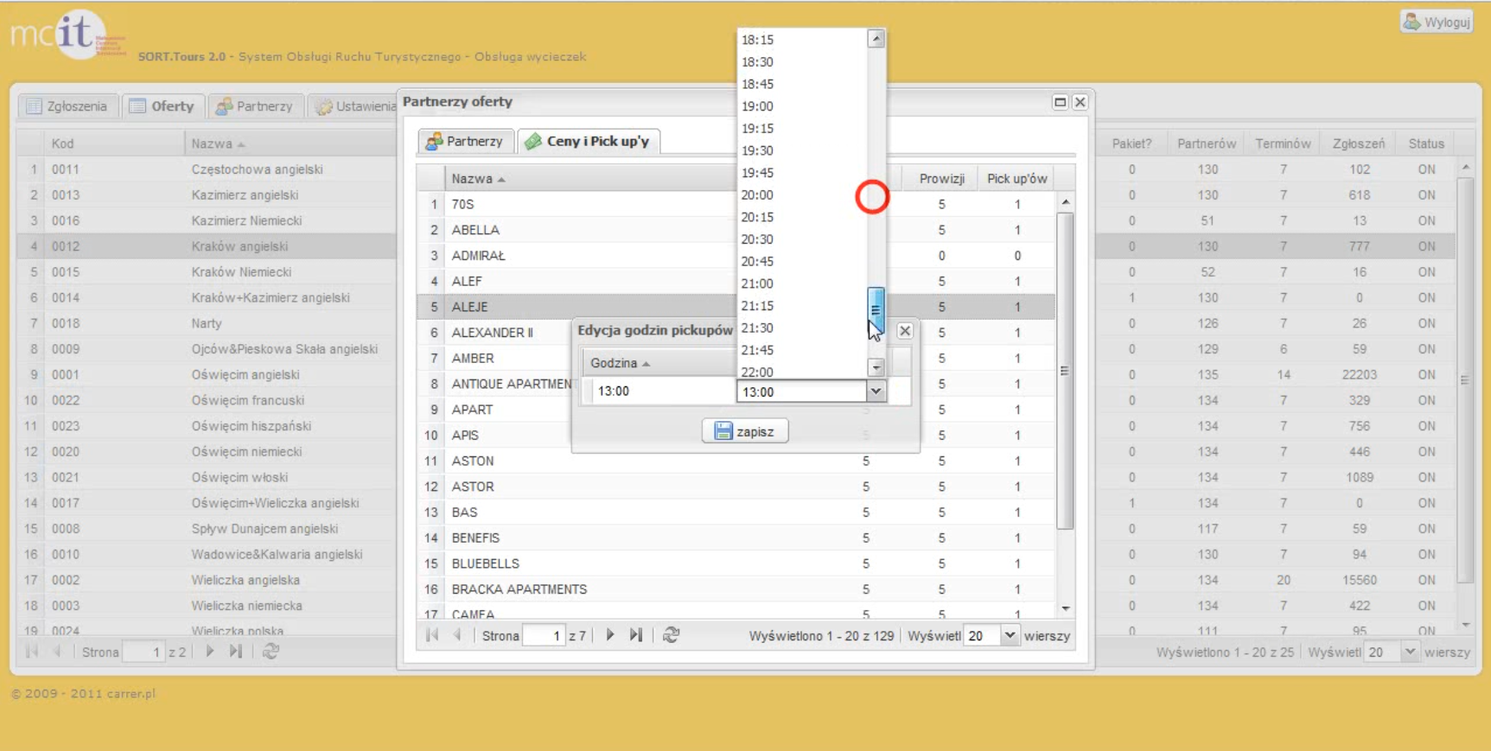The image size is (1491, 751).
Task: Click the zapisz save button
Action: [x=744, y=431]
